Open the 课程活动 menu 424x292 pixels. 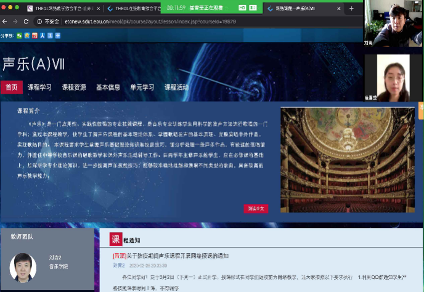coord(176,87)
